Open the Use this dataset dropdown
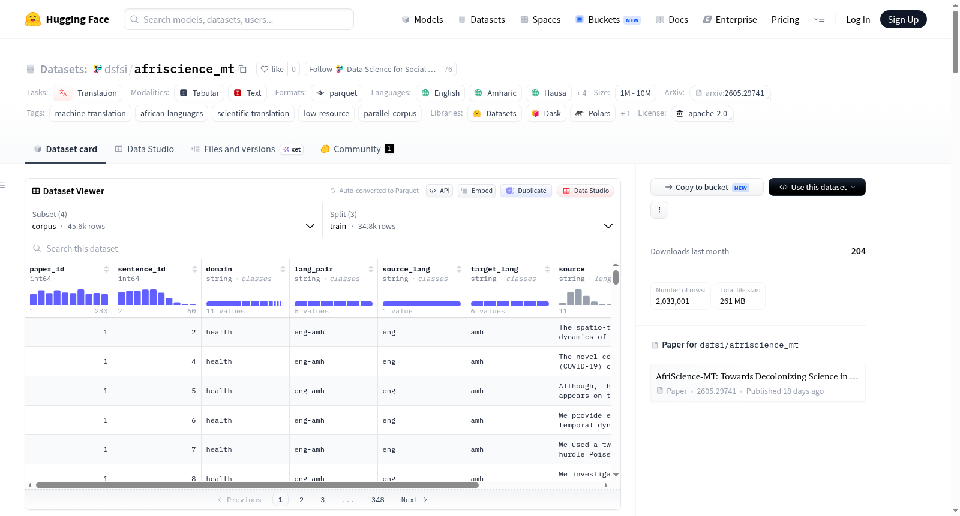This screenshot has height=516, width=960. point(817,187)
